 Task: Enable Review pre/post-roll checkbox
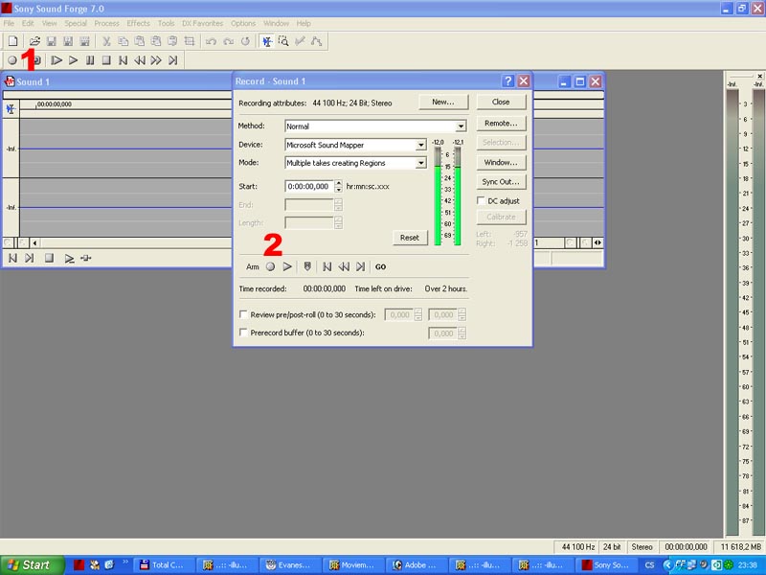click(x=243, y=314)
